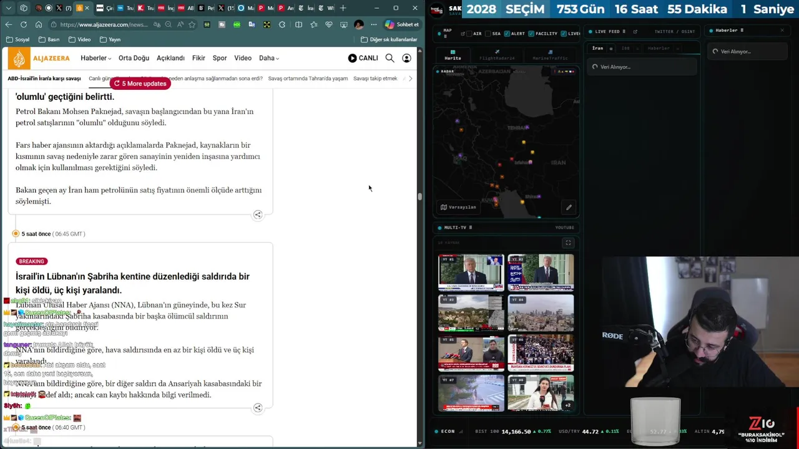Screen dimensions: 799x449
Task: Click the browser page vertical scrollbar
Action: click(x=419, y=196)
